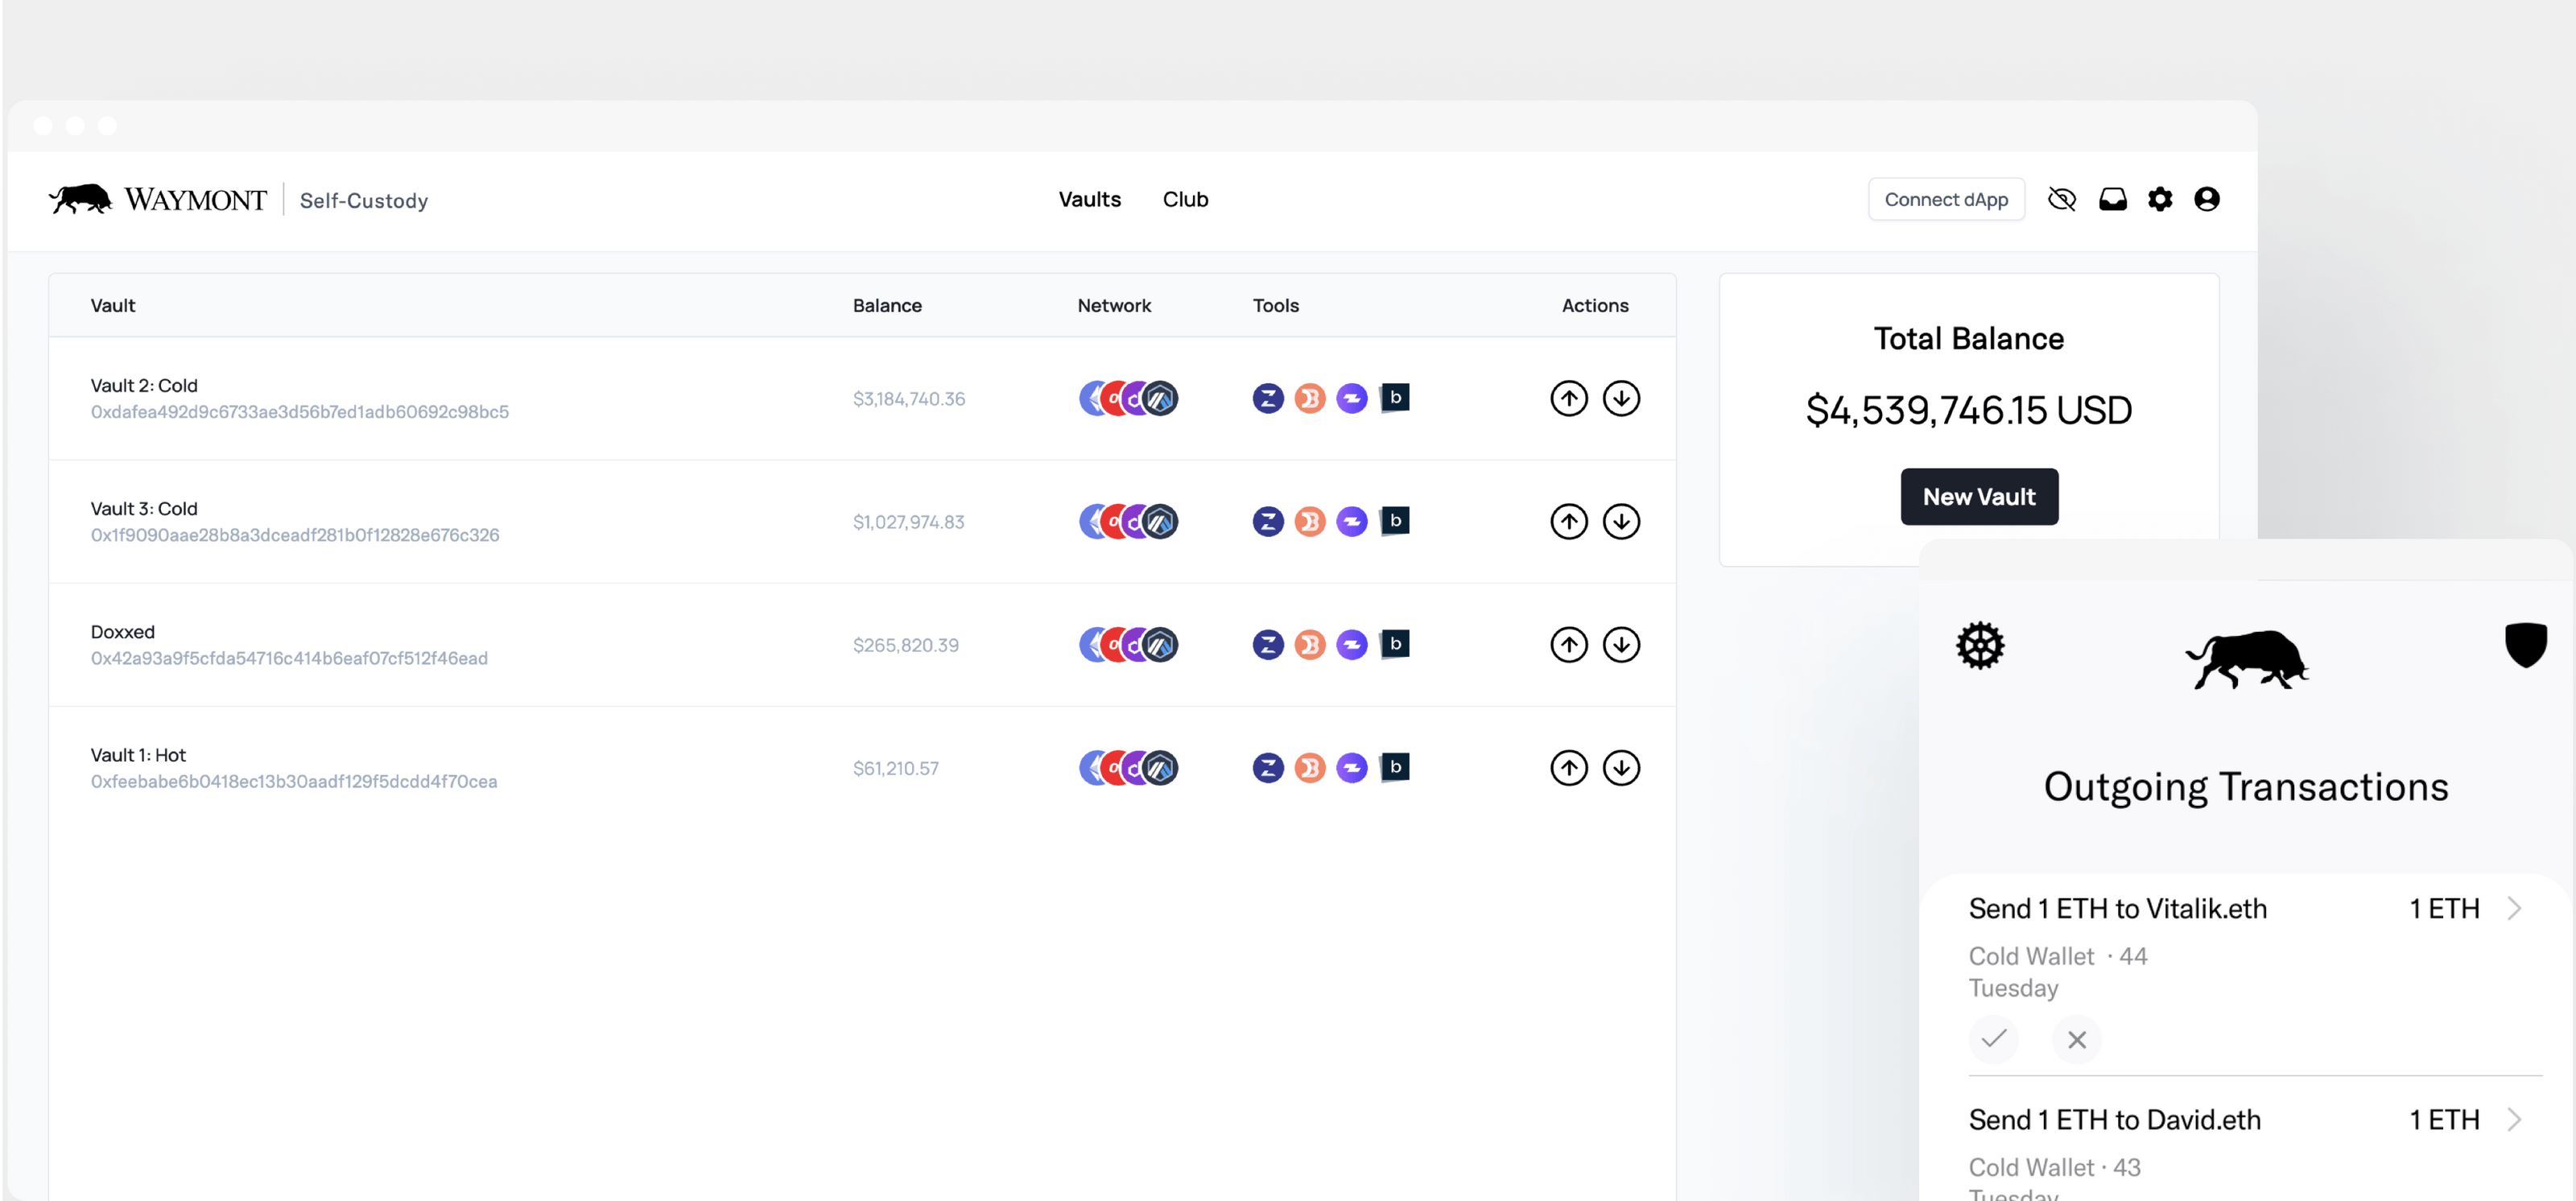Viewport: 2576px width, 1201px height.
Task: Click network icons stack for Vault 1: Hot
Action: (1128, 768)
